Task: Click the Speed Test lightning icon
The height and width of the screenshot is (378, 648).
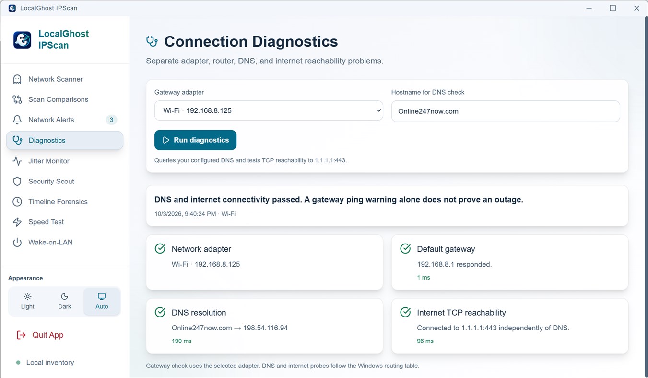Action: pyautogui.click(x=17, y=222)
